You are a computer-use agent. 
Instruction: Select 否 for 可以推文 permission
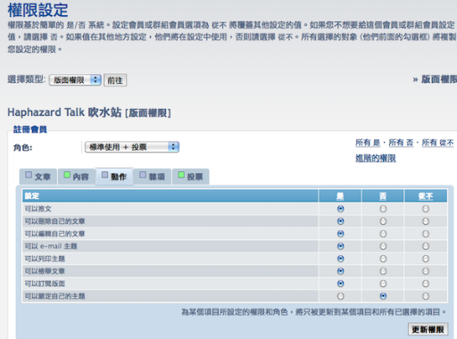click(x=383, y=209)
